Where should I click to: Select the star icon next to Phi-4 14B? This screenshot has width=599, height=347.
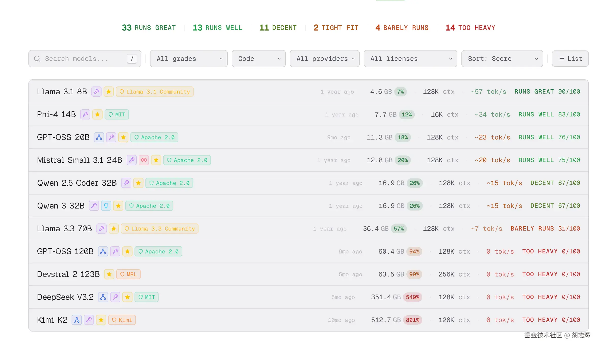[97, 114]
